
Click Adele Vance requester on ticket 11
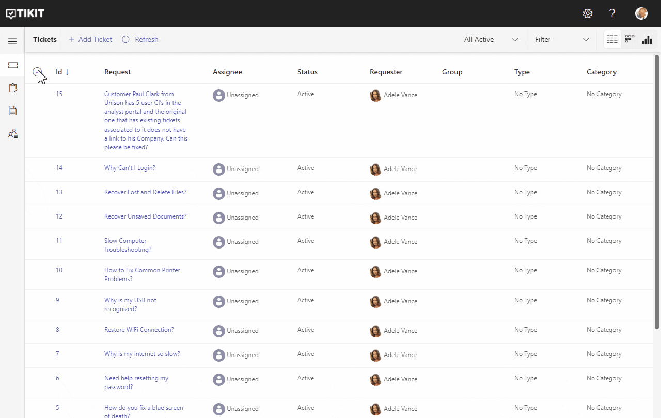pos(400,242)
